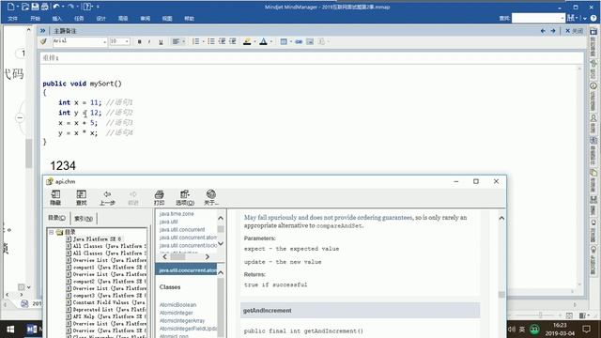Collapse the 目录 root tree node
The width and height of the screenshot is (601, 338).
51,232
